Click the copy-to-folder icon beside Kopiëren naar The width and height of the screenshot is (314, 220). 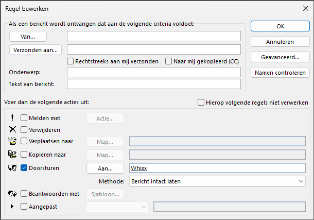coord(12,154)
